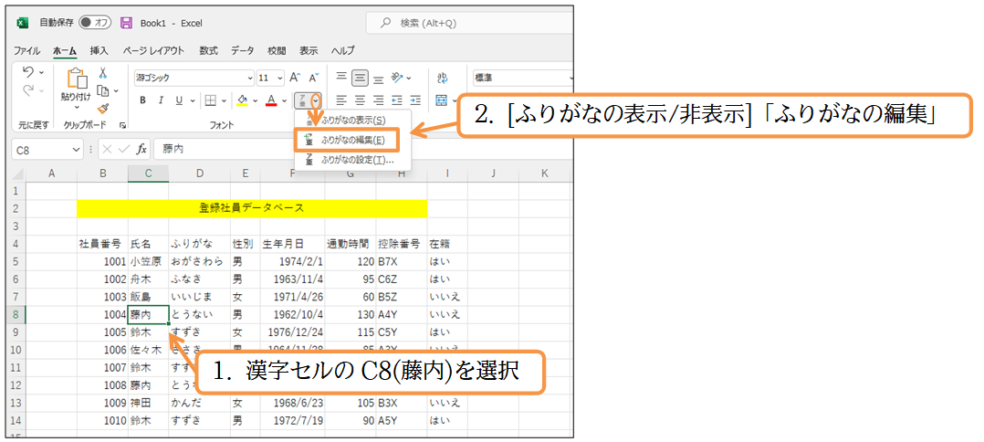Apply italic with the I button
984x442 pixels.
coord(160,100)
